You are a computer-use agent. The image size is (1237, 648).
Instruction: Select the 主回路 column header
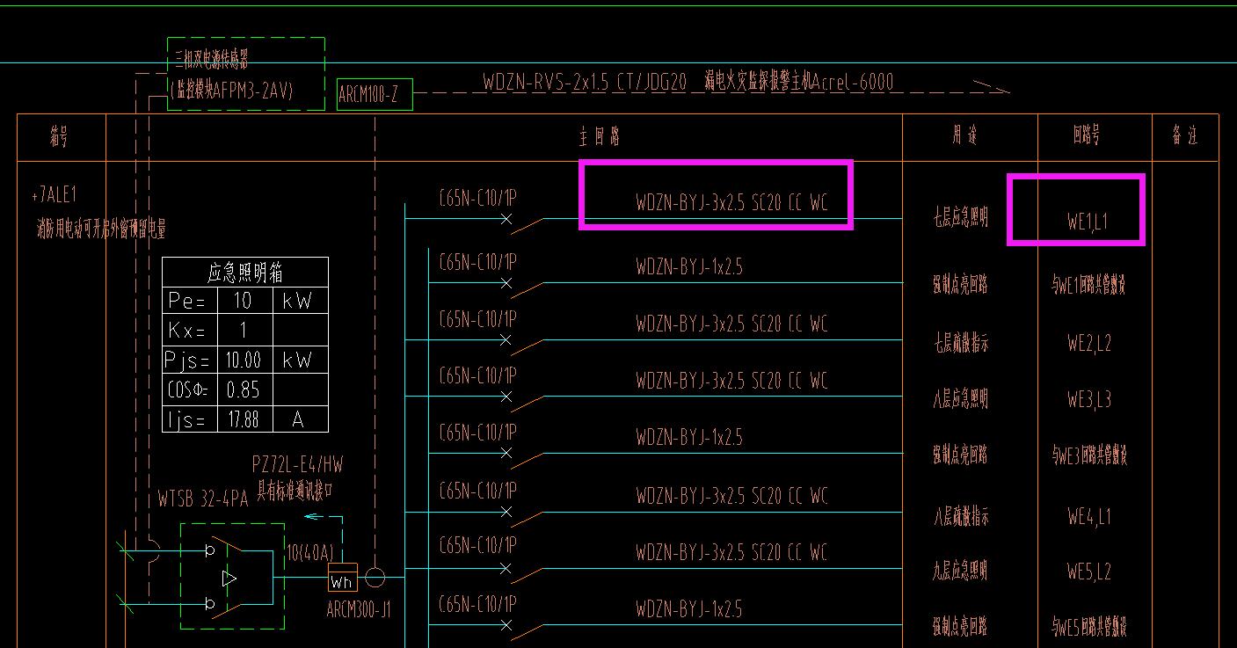pyautogui.click(x=600, y=136)
